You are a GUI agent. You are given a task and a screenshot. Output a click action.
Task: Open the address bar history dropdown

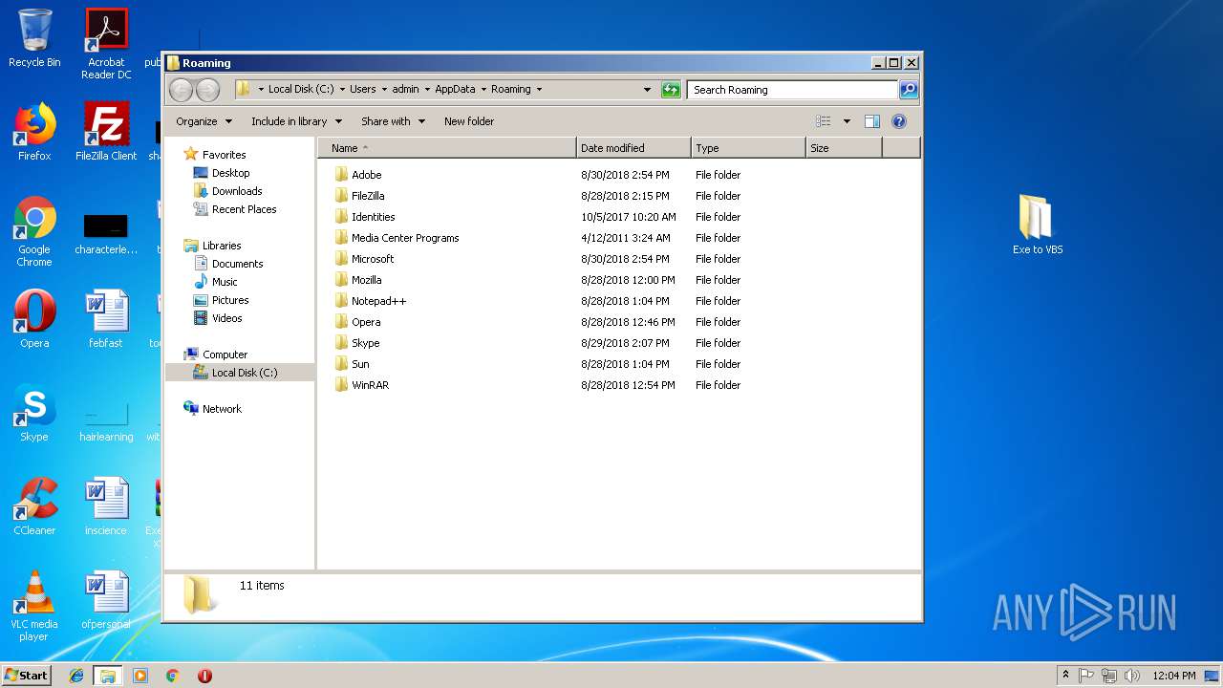(x=648, y=90)
